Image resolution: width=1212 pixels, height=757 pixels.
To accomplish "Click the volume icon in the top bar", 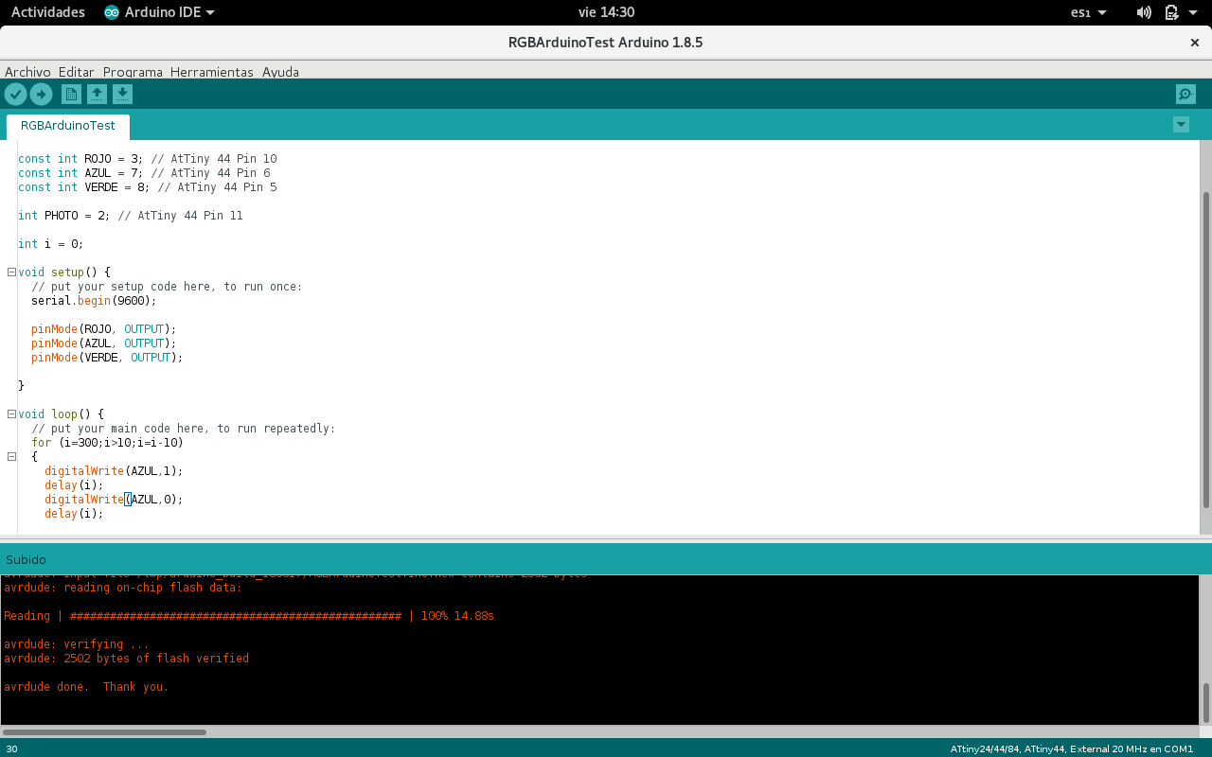I will click(x=1144, y=12).
